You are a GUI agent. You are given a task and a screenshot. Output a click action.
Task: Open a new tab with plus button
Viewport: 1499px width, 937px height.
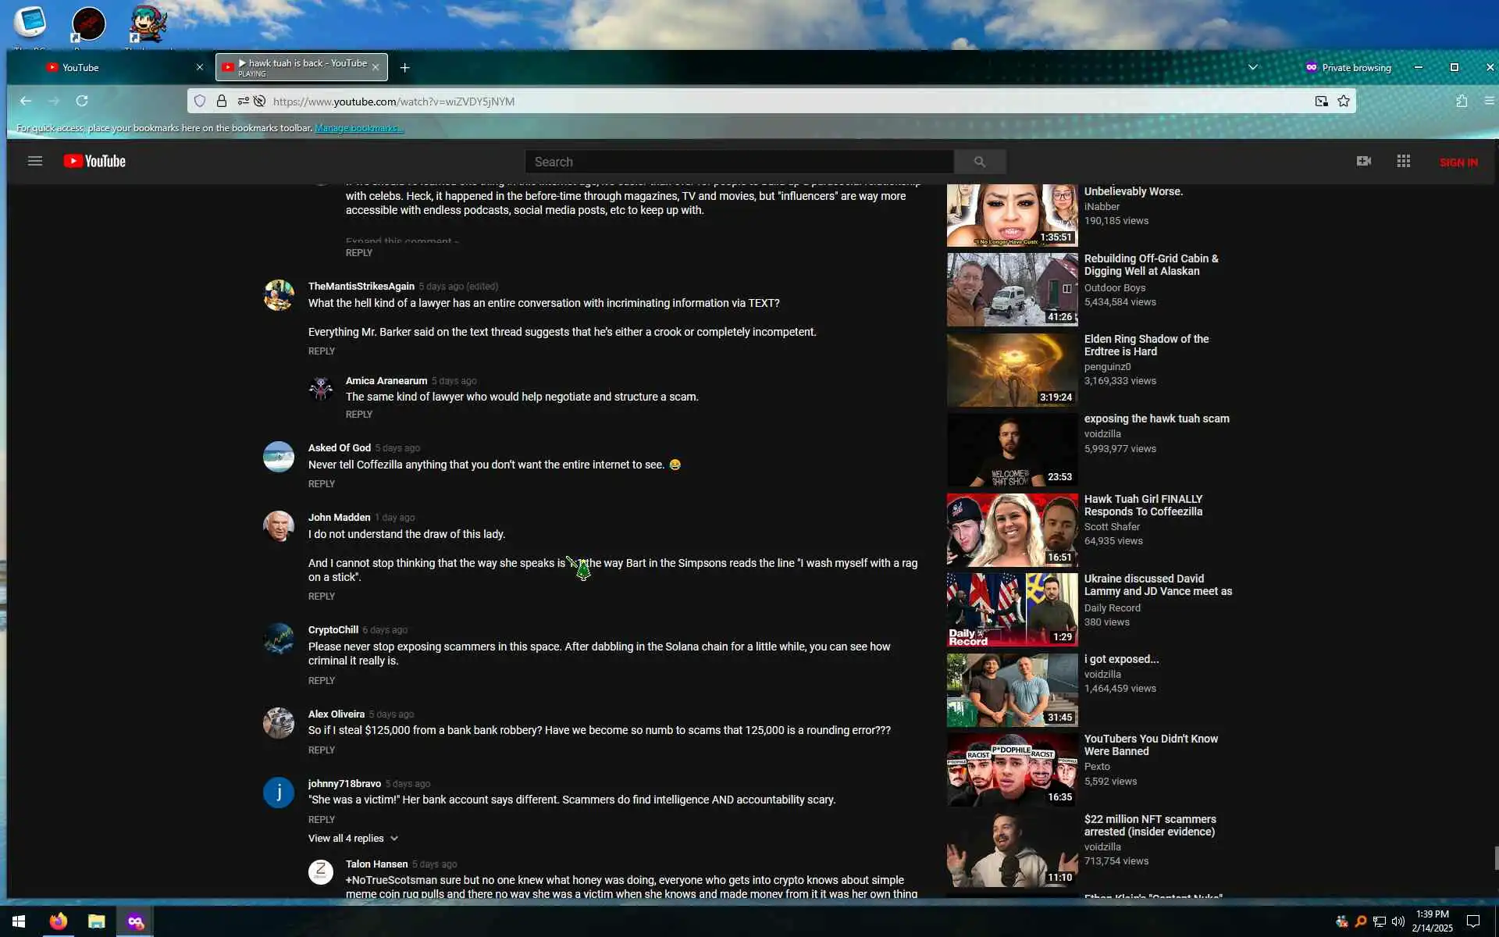click(404, 68)
